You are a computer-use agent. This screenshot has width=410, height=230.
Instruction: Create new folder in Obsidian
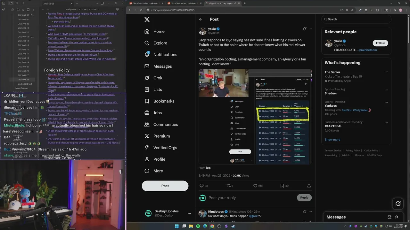coord(18,10)
